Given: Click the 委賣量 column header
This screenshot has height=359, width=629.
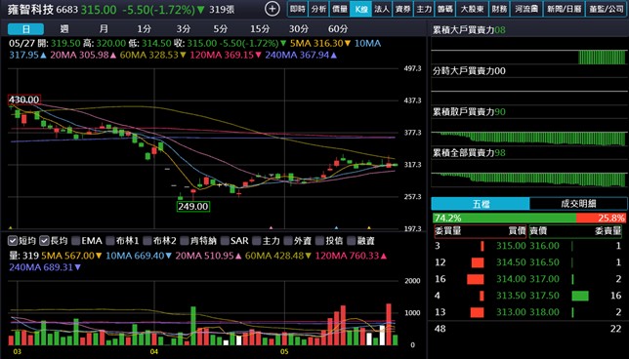Looking at the screenshot, I should click(x=608, y=231).
